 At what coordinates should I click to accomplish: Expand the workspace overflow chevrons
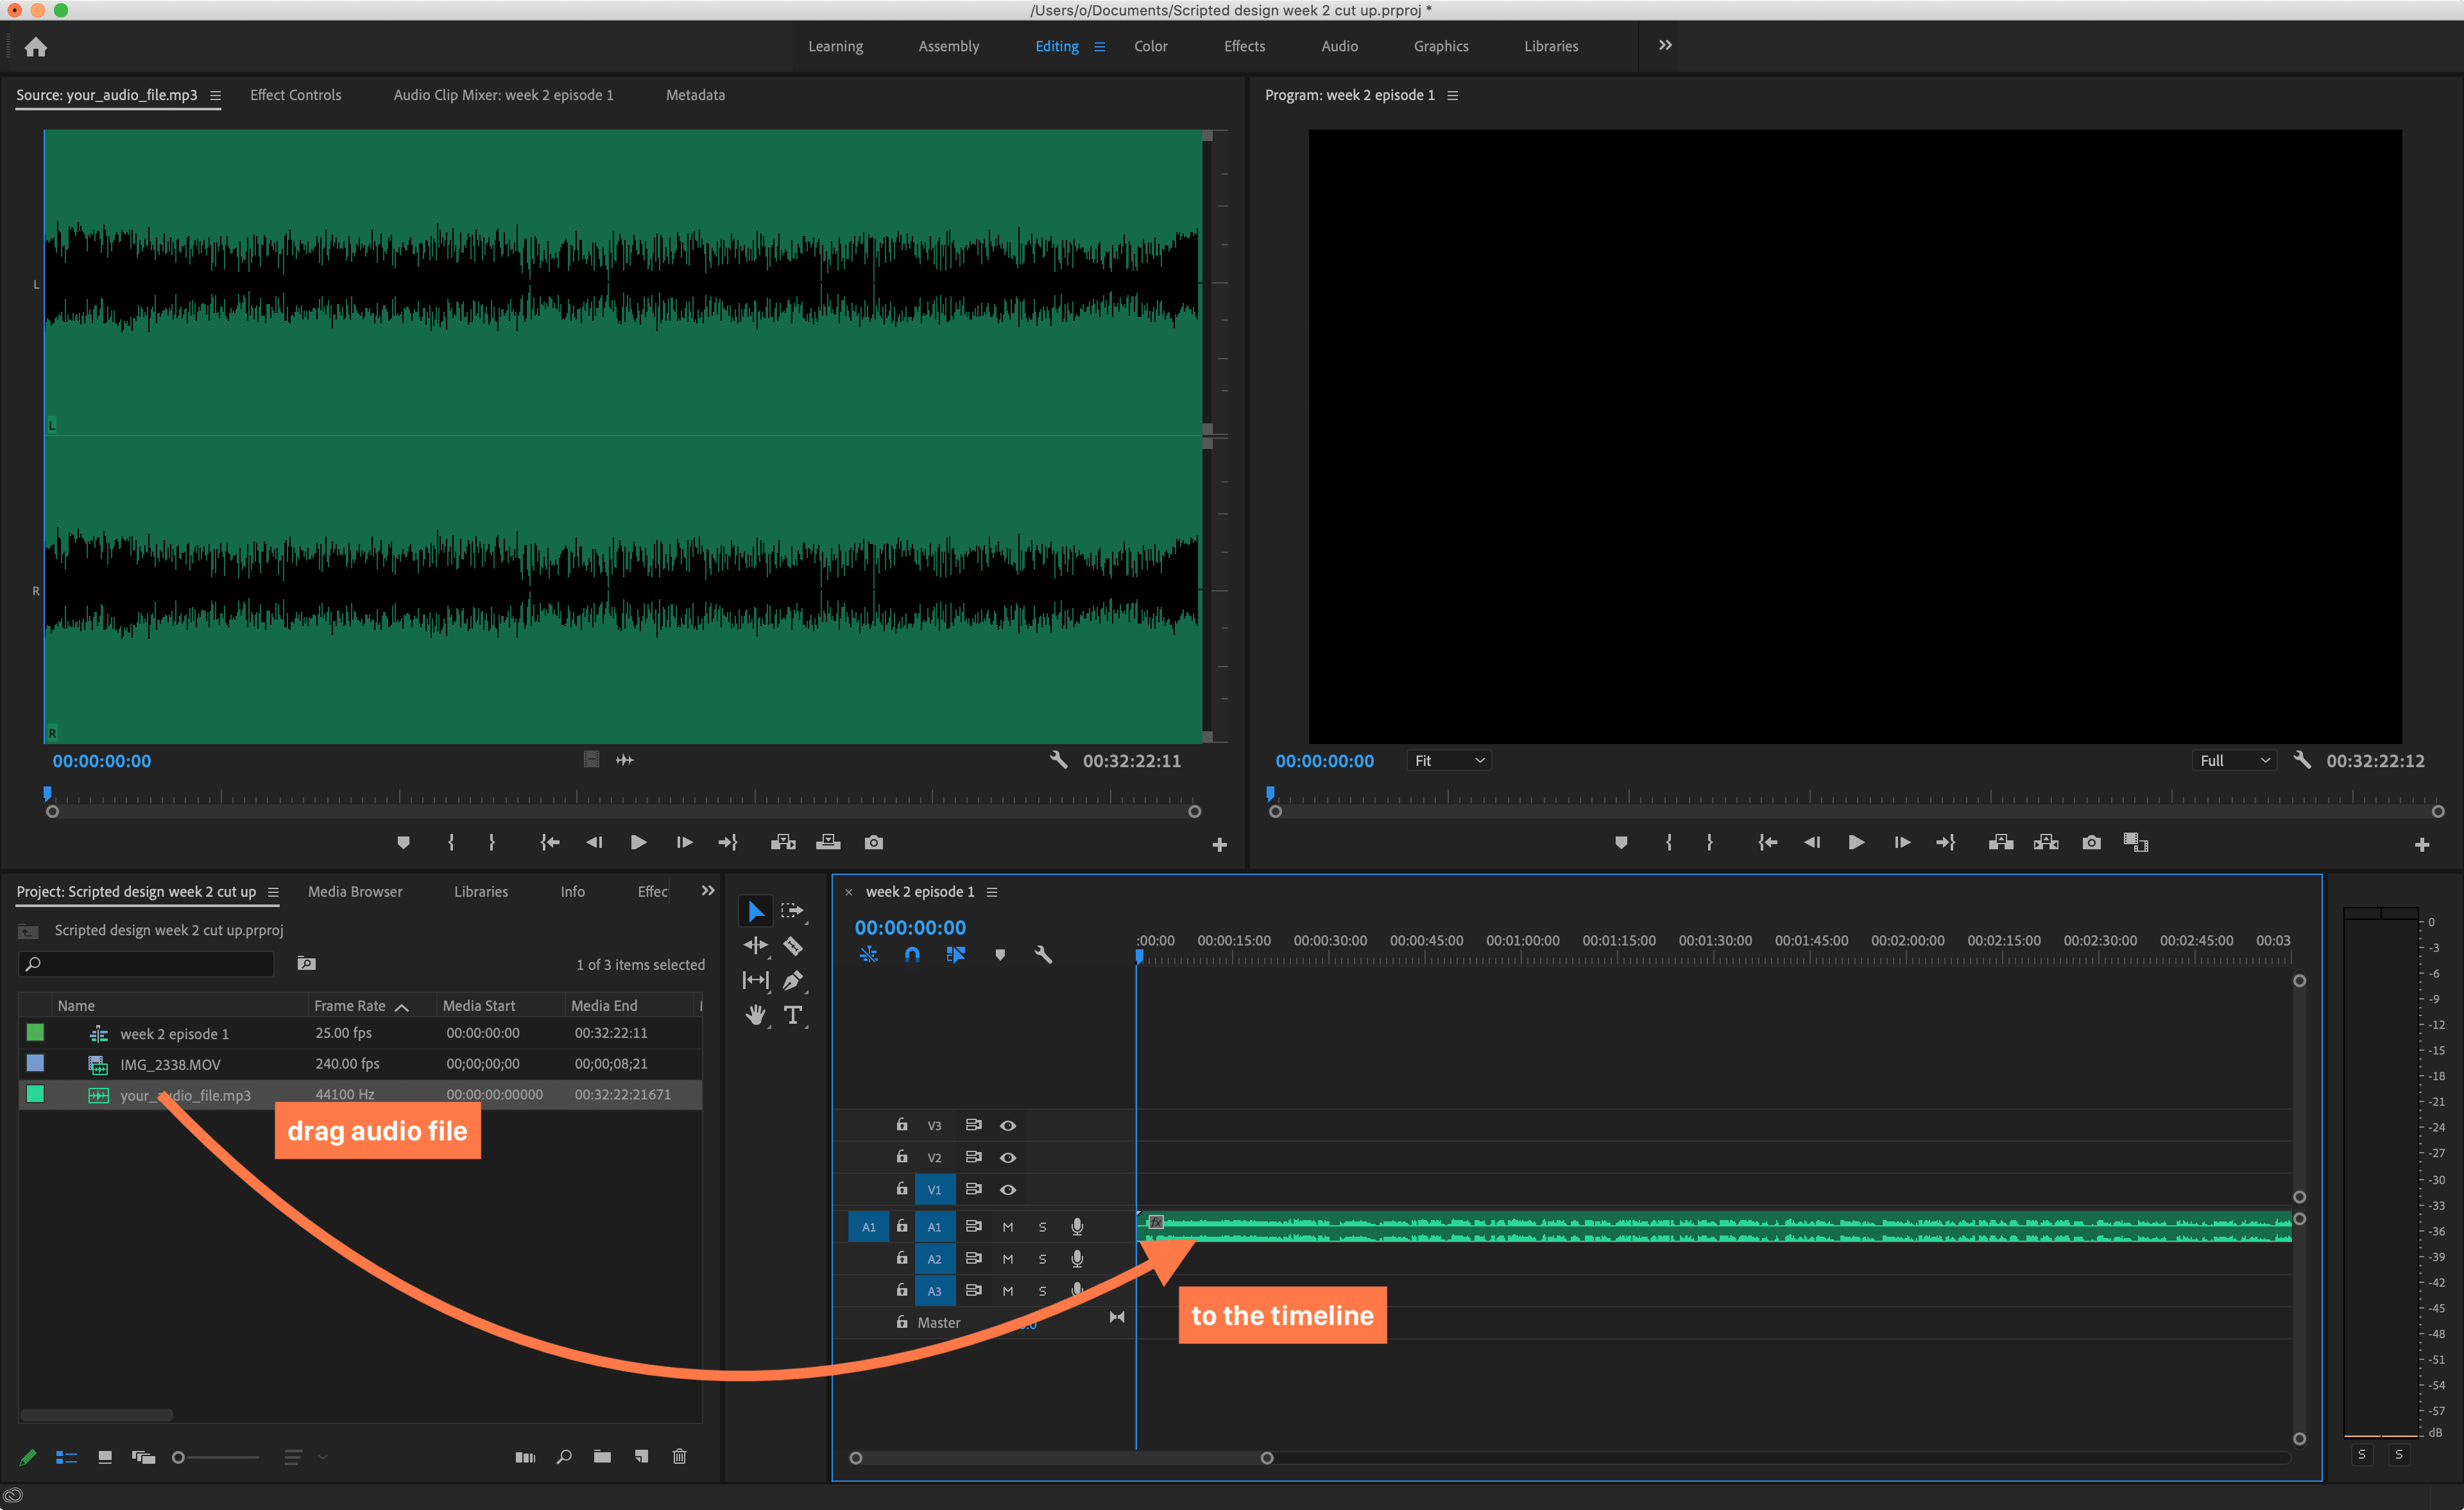tap(1665, 46)
